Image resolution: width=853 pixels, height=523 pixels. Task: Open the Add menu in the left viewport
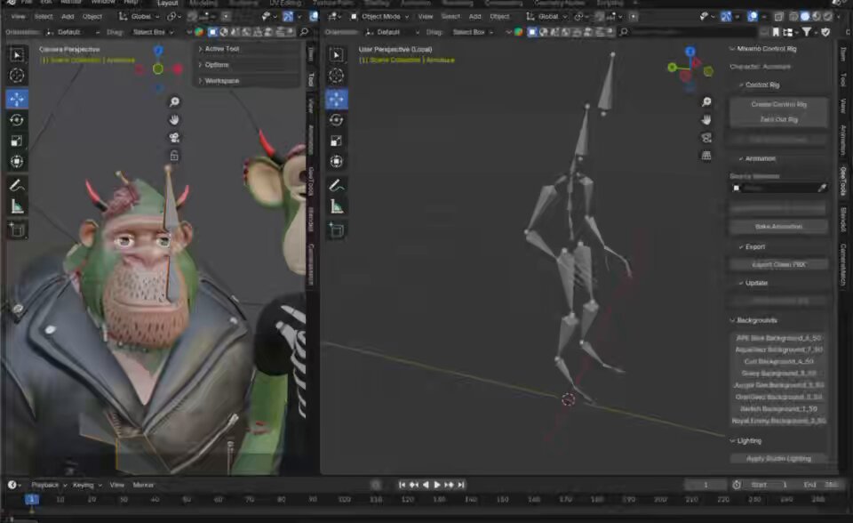pyautogui.click(x=68, y=17)
